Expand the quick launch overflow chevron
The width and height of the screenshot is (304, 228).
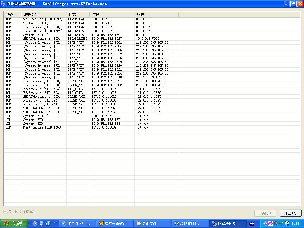pos(55,222)
